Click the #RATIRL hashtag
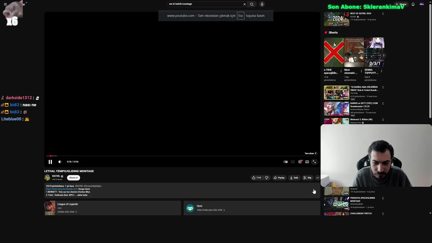432x243 pixels. [x=79, y=186]
